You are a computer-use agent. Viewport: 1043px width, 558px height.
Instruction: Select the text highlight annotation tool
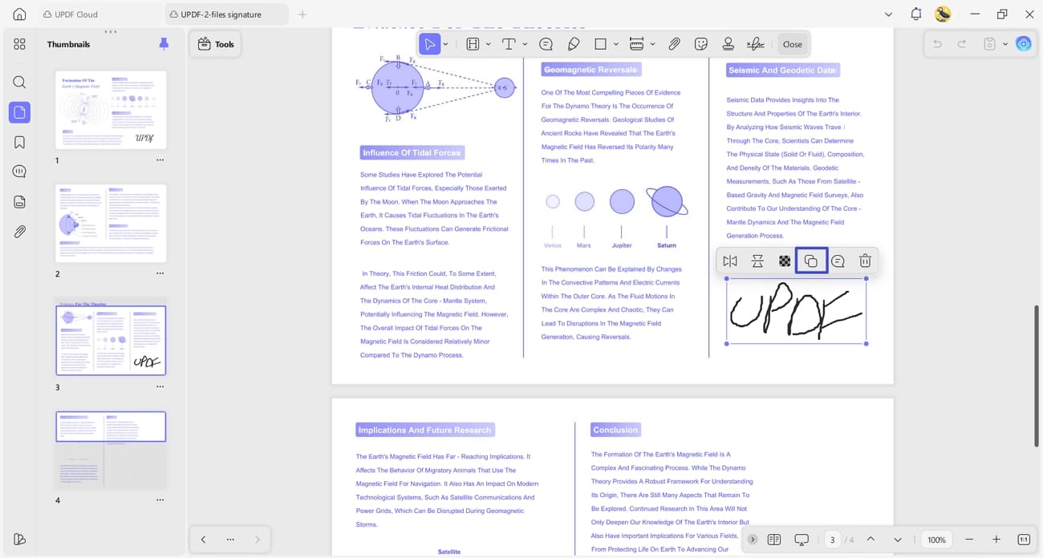[473, 44]
